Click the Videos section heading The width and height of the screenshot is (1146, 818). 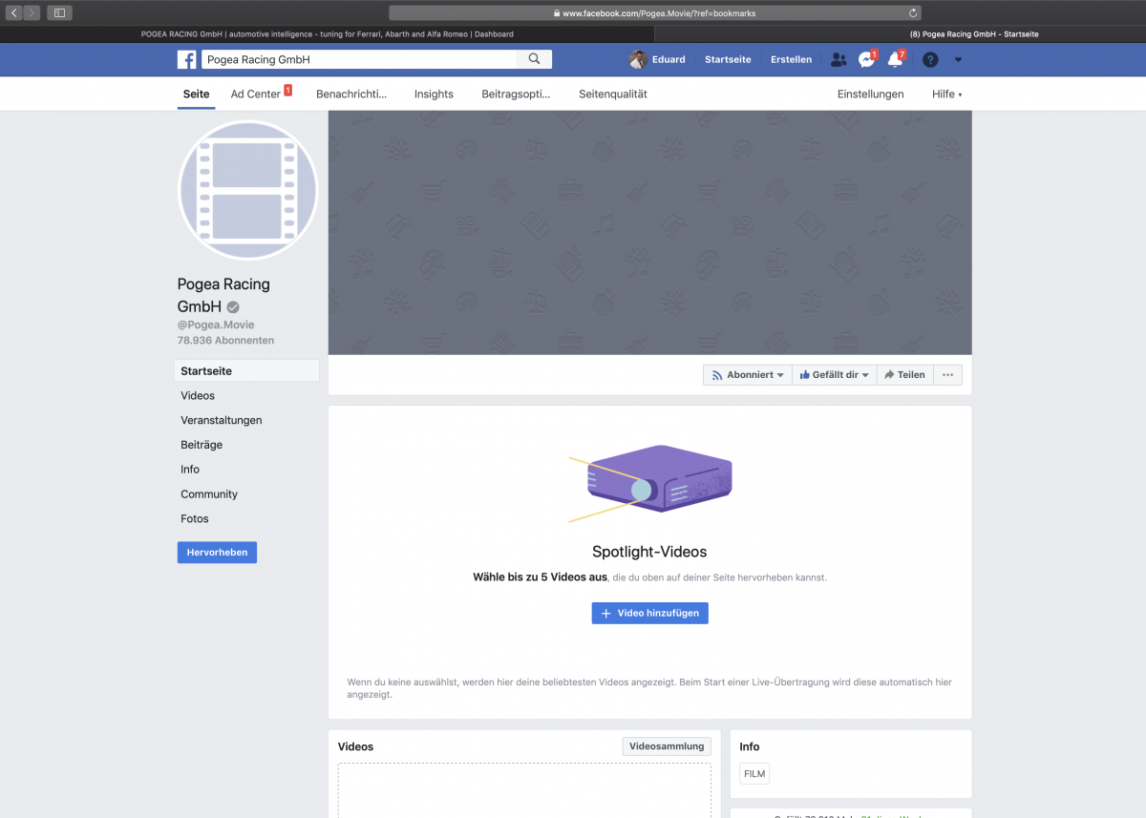coord(355,746)
